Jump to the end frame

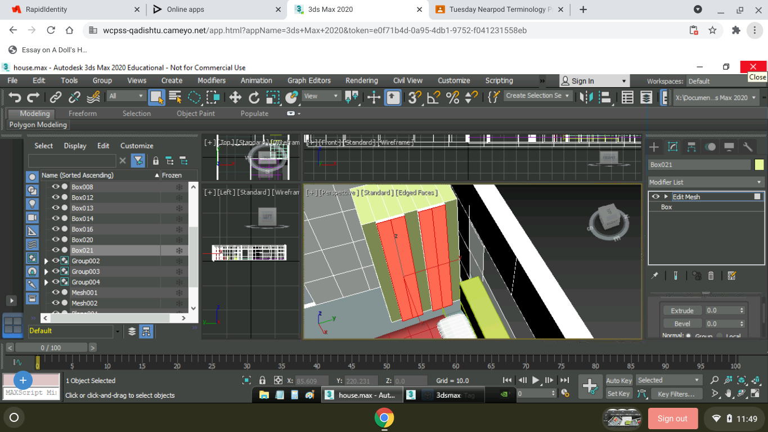(564, 380)
